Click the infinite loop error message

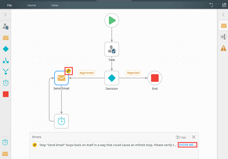[x=108, y=145]
